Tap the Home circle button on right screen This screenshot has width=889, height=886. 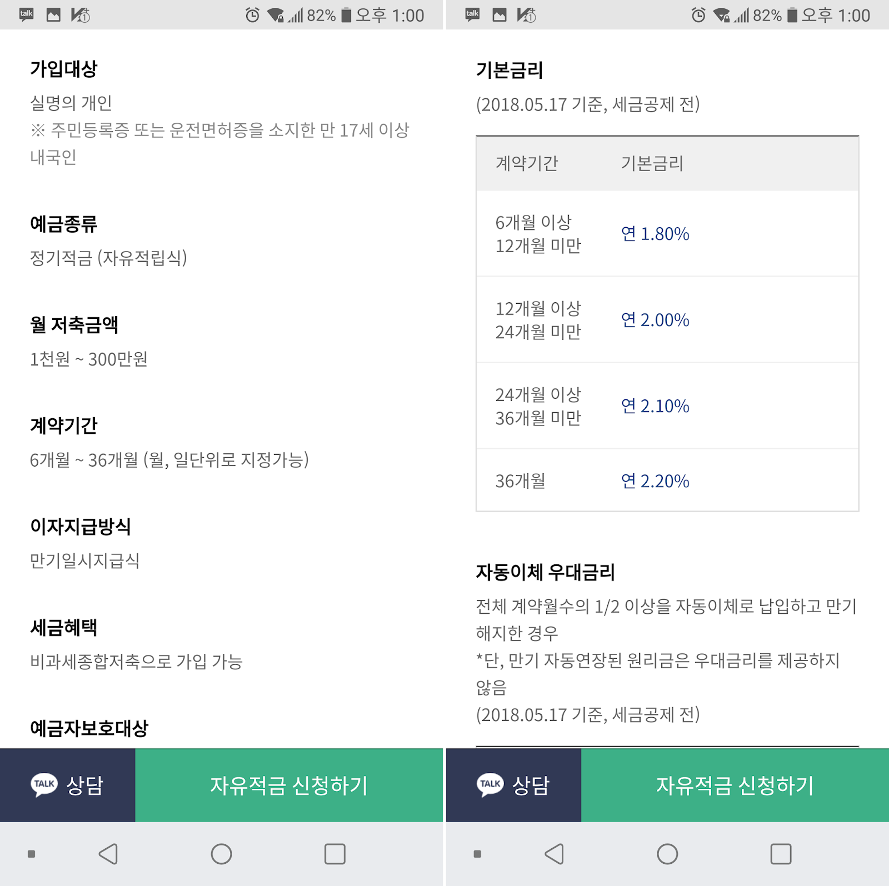[667, 854]
